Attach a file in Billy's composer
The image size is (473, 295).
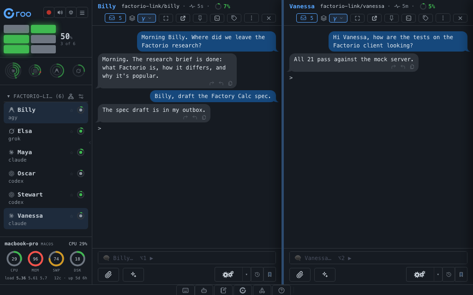click(108, 275)
